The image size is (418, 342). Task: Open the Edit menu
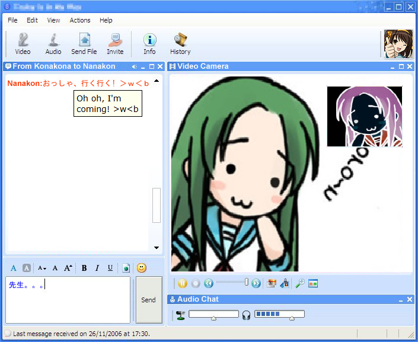click(32, 20)
